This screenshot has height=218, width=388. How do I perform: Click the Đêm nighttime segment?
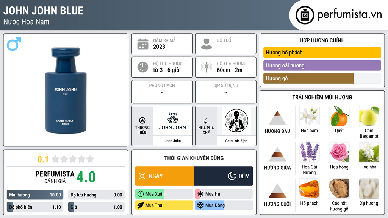tap(224, 176)
